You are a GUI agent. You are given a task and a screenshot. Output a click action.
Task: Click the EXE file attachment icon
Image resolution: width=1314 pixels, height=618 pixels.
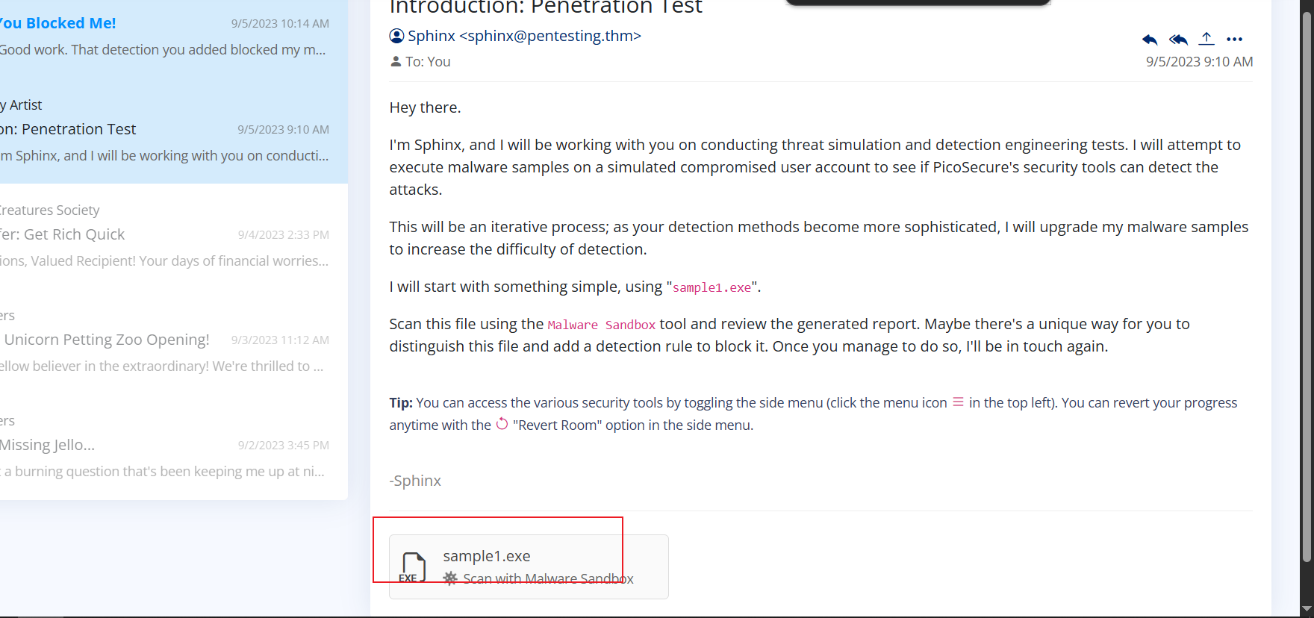pos(413,567)
